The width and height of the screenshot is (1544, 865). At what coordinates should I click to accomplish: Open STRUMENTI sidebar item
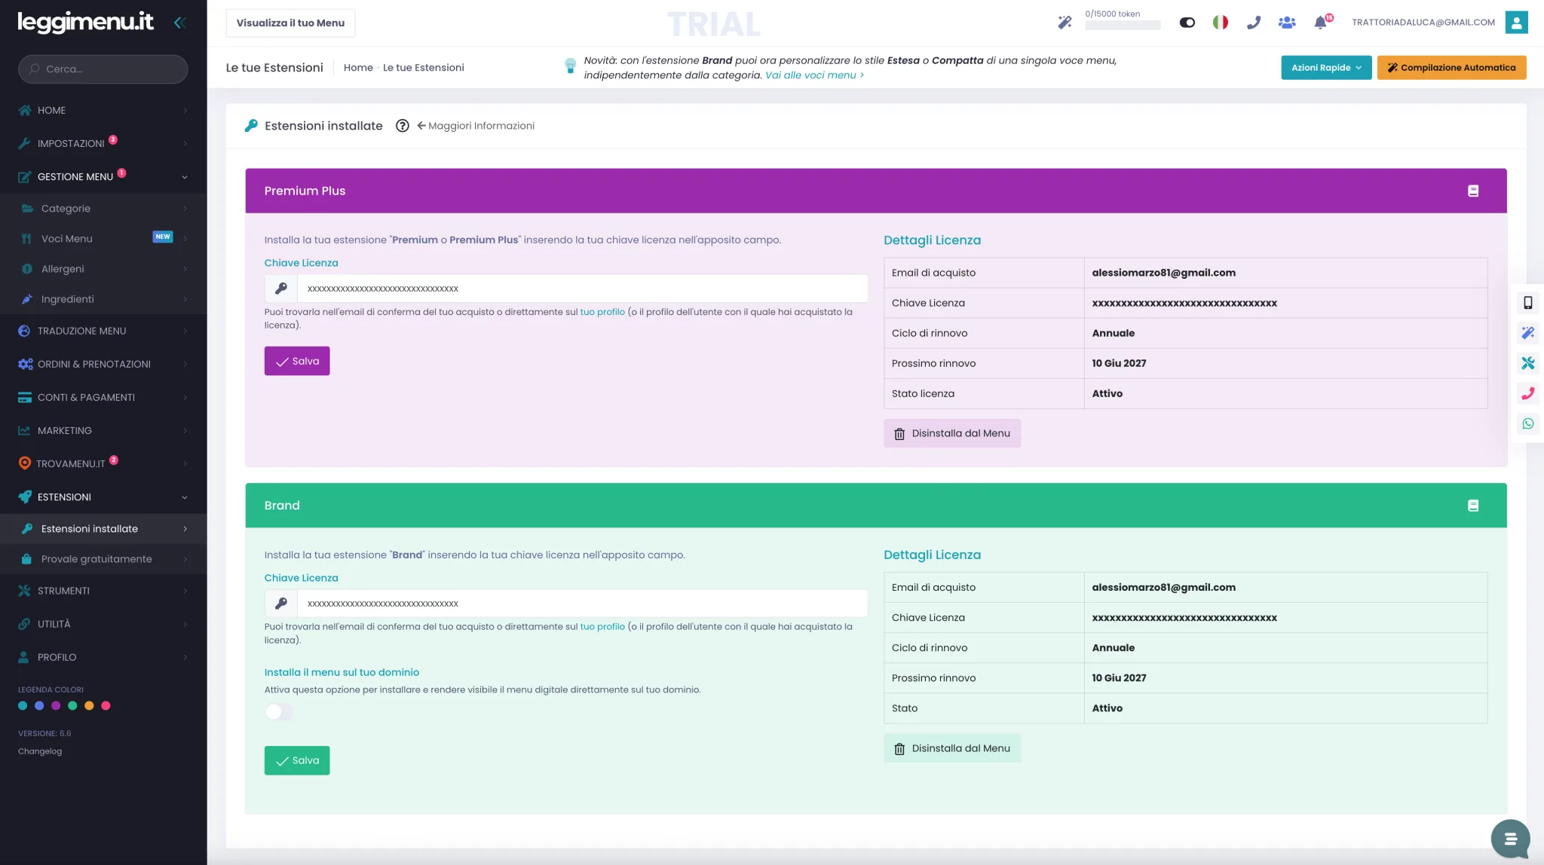[103, 591]
